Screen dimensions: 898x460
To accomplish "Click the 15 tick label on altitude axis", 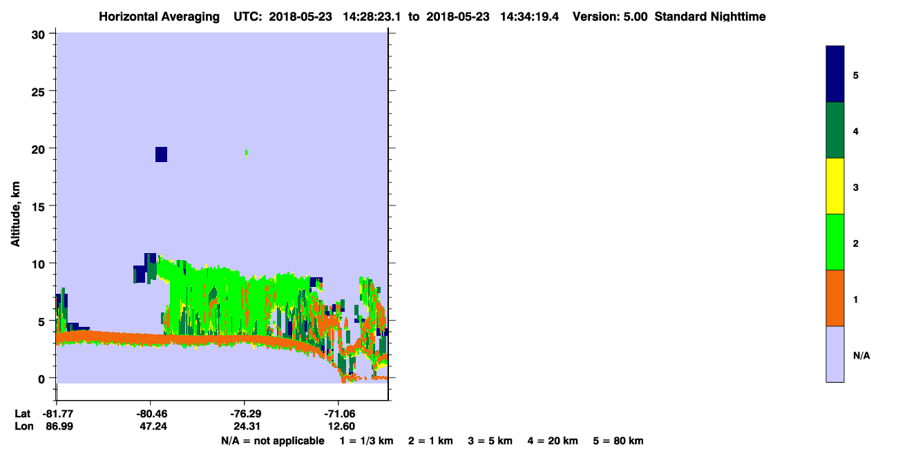I will [41, 206].
